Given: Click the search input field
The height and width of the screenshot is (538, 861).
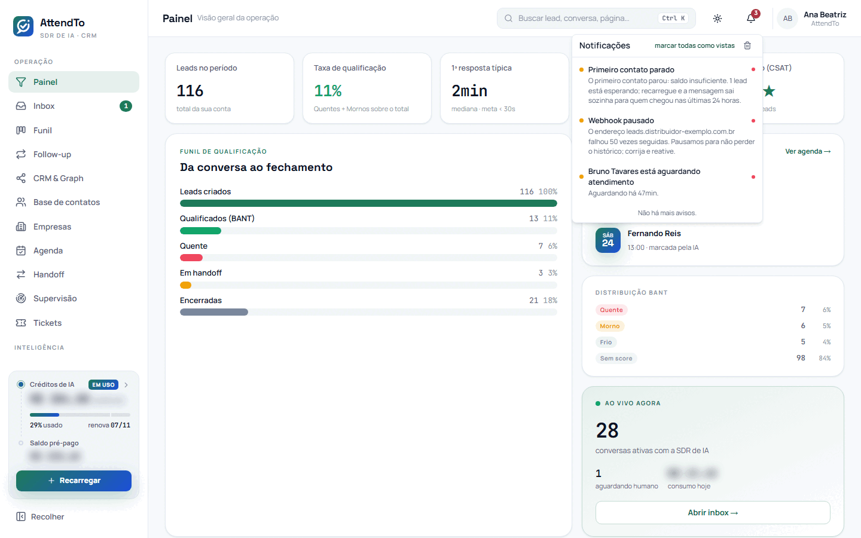Looking at the screenshot, I should click(x=596, y=19).
